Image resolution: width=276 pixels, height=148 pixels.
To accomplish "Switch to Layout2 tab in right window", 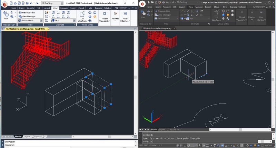I will click(x=172, y=129).
